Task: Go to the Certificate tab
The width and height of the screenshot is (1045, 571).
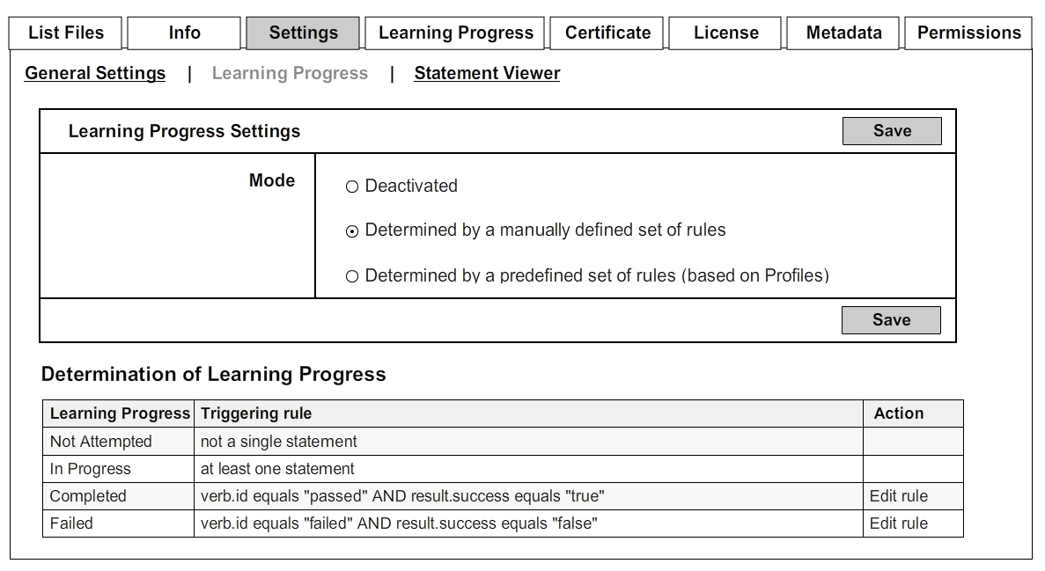Action: (607, 33)
